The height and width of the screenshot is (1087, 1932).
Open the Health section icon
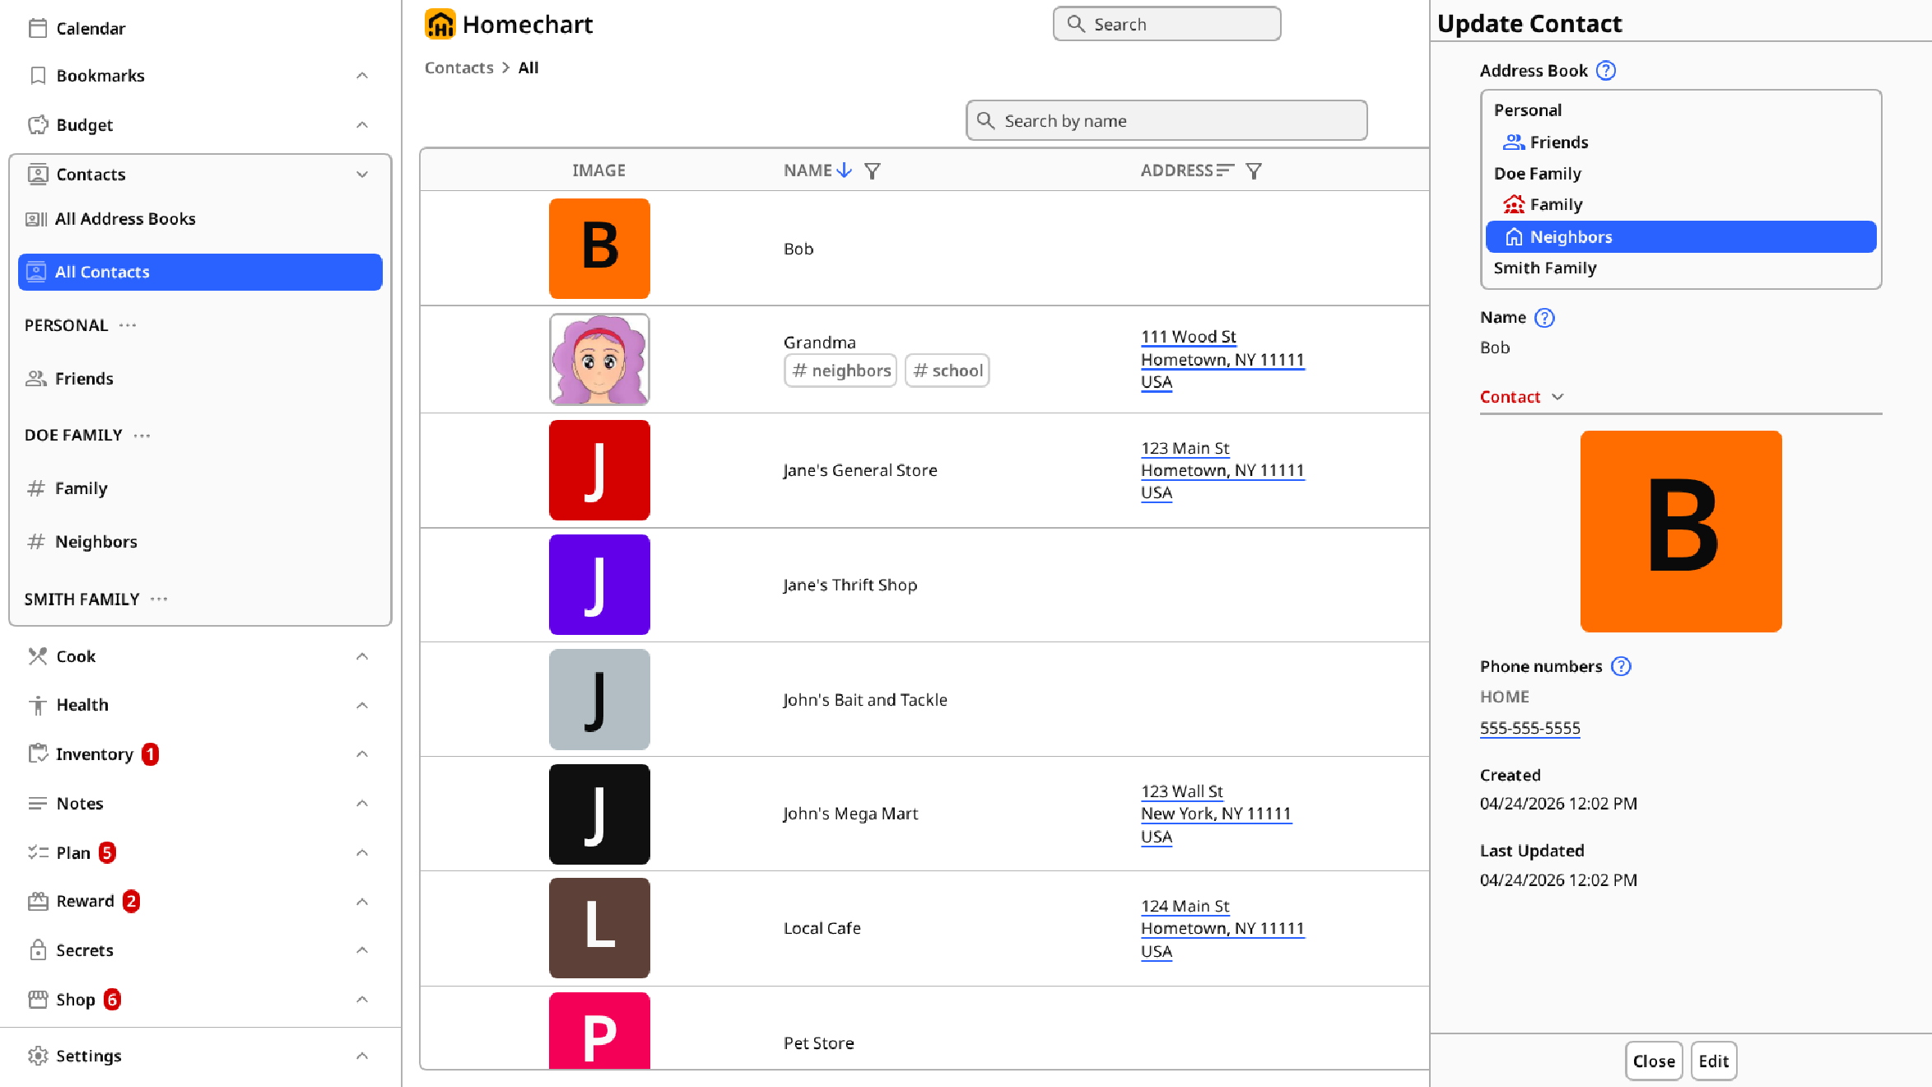click(37, 705)
